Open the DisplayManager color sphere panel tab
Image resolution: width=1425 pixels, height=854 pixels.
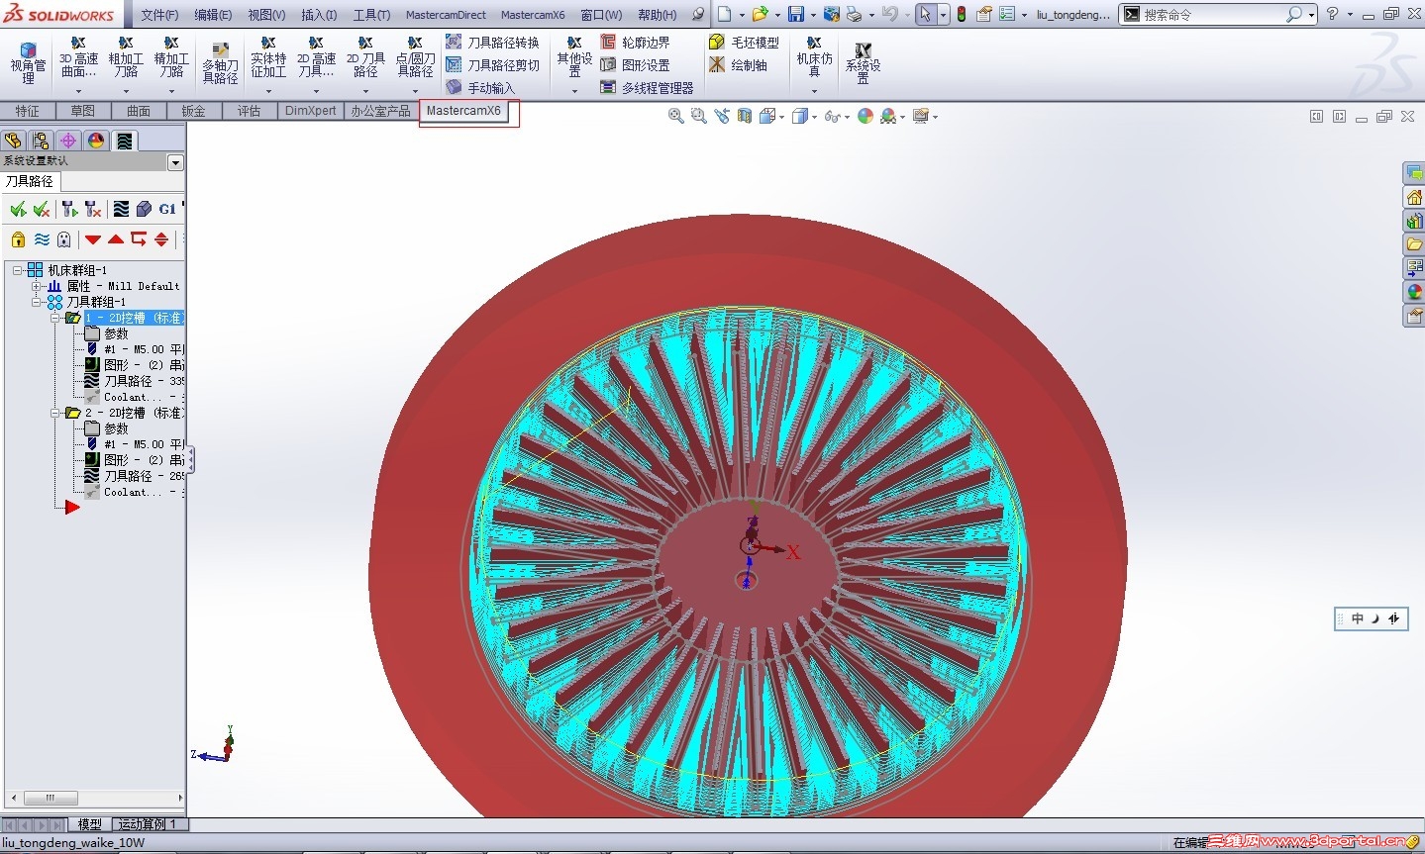96,141
